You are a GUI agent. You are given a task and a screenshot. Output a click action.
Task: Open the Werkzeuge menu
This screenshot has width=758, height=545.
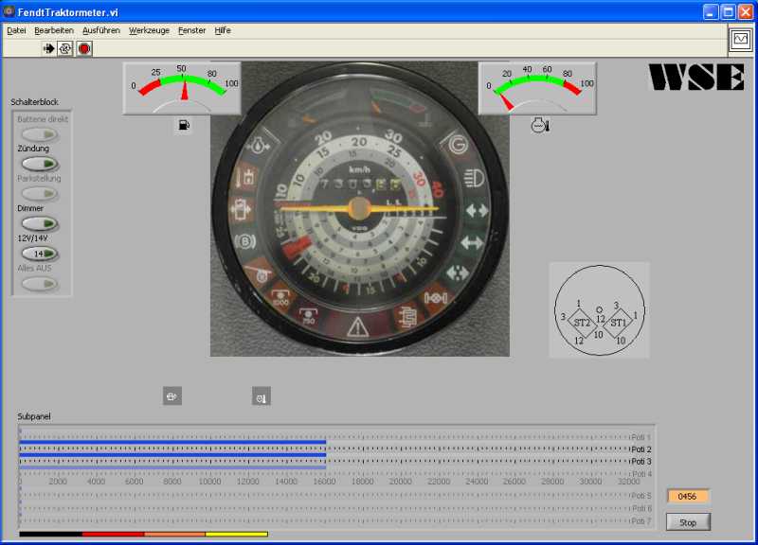pos(149,30)
